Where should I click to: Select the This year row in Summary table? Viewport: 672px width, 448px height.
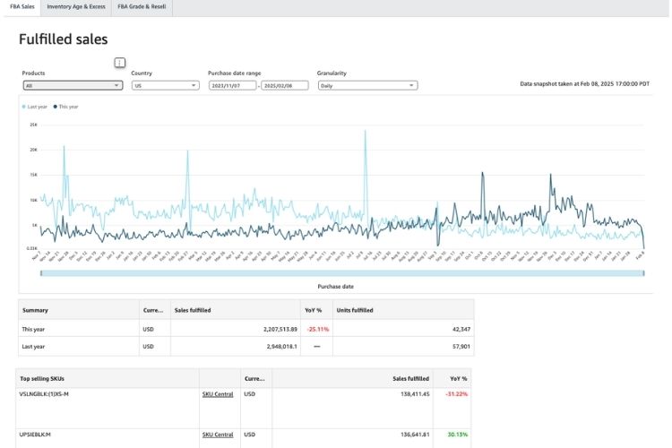33,329
